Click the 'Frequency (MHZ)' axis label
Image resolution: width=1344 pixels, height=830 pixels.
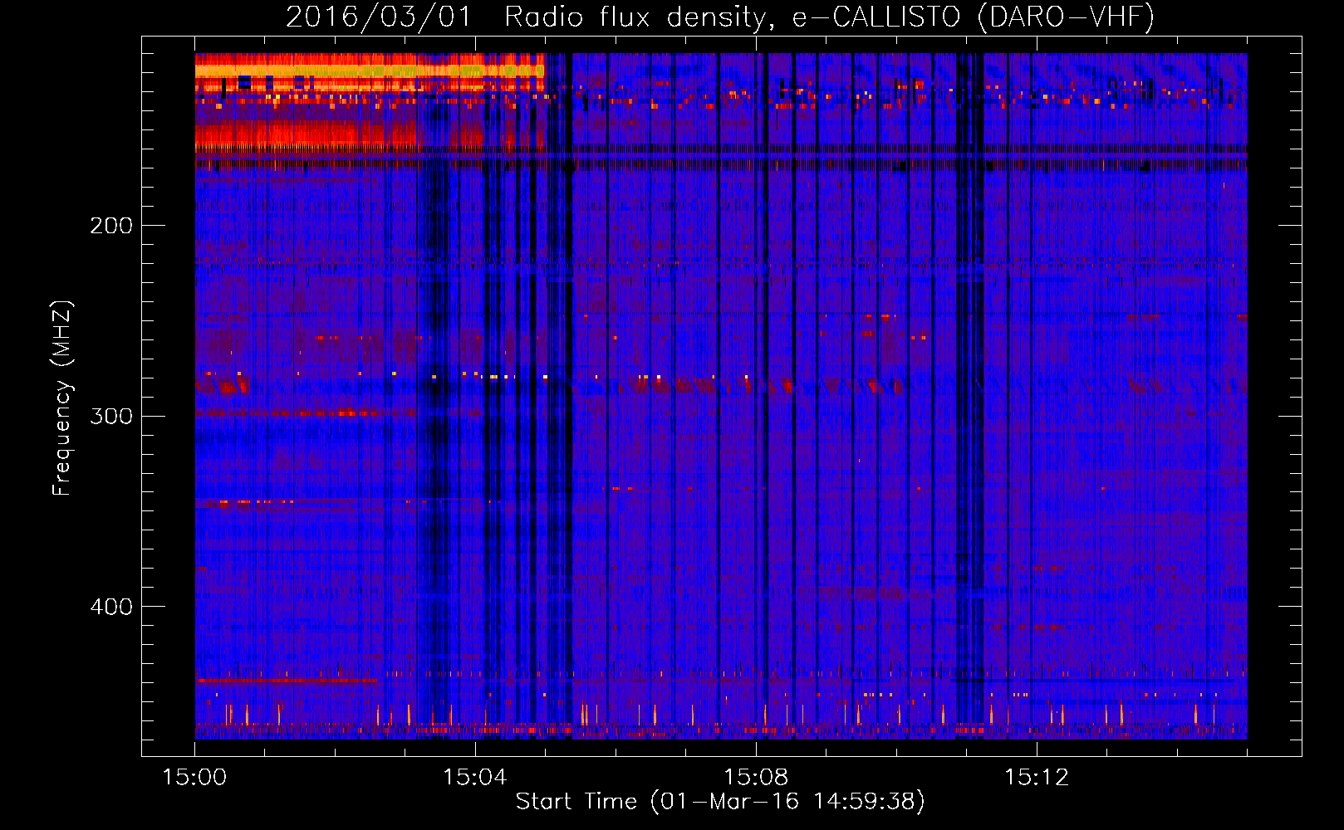click(x=62, y=398)
